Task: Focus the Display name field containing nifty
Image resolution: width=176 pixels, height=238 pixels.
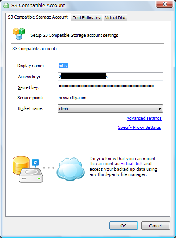Action: 110,66
